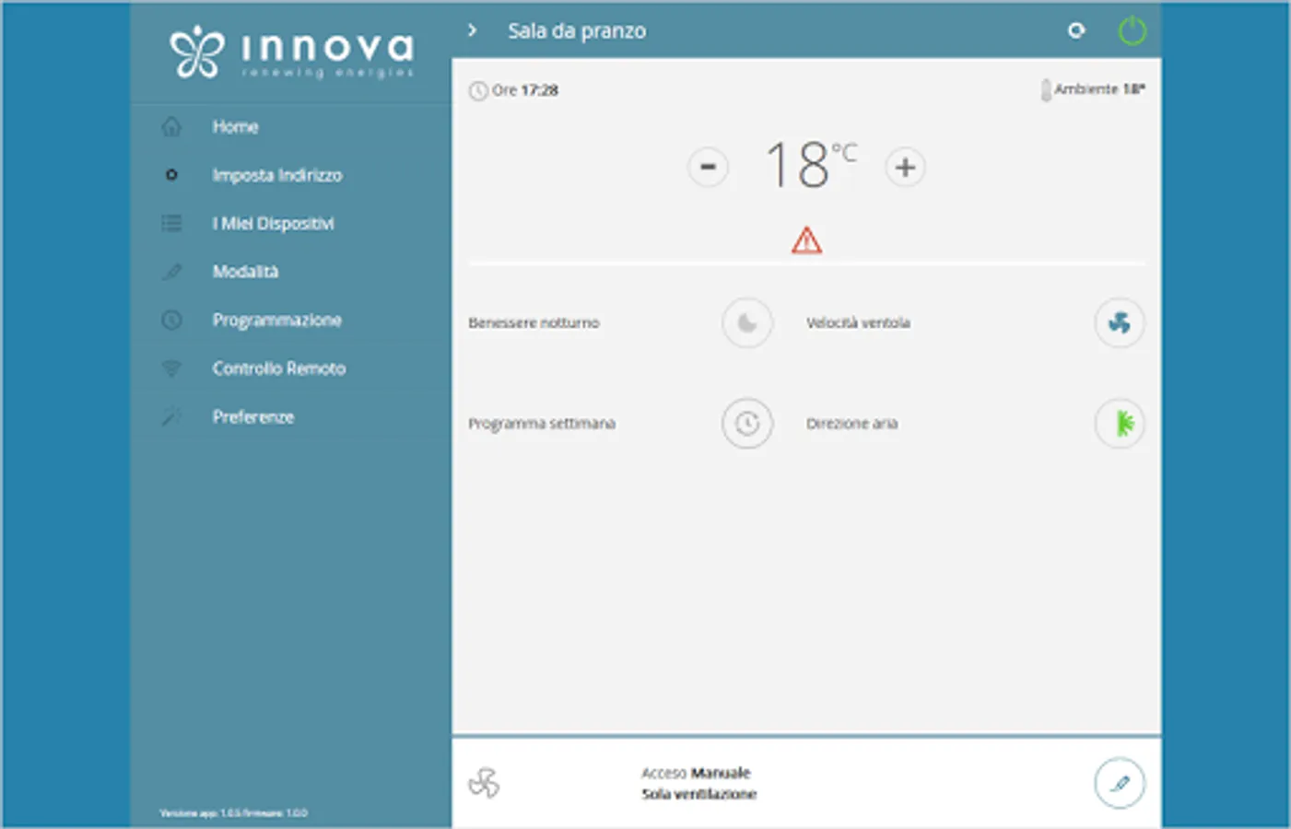This screenshot has height=829, width=1291.
Task: Click the Sala da pranzo title
Action: coord(577,30)
